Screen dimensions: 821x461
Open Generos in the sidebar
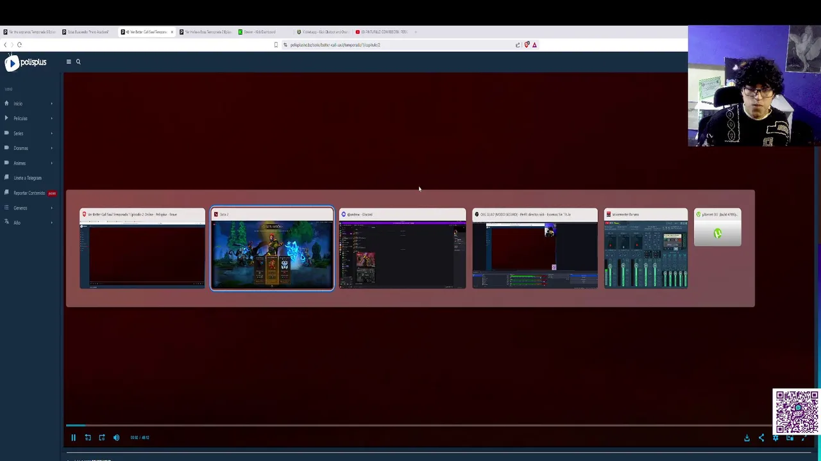[21, 208]
